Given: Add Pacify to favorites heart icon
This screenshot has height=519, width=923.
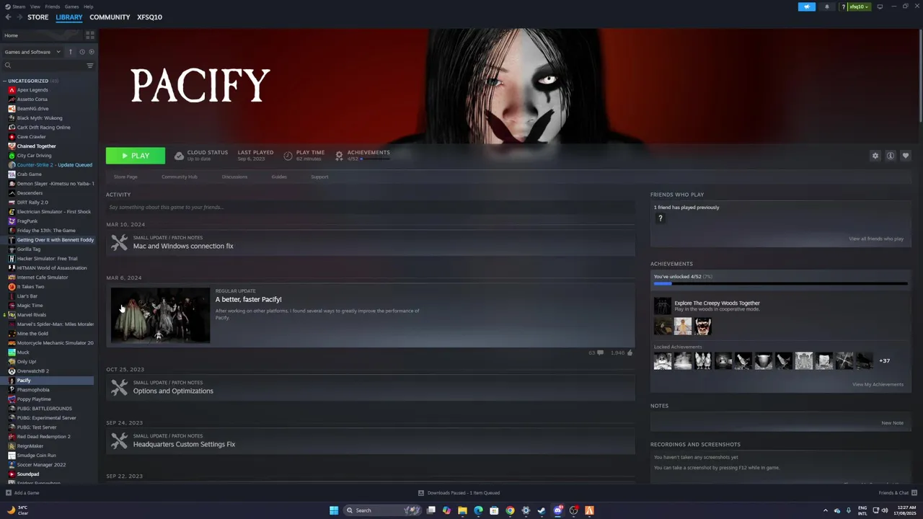Looking at the screenshot, I should pos(906,156).
